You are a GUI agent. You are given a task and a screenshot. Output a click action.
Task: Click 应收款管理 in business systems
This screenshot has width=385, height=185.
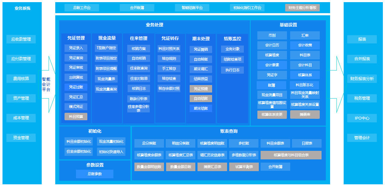[21, 39]
